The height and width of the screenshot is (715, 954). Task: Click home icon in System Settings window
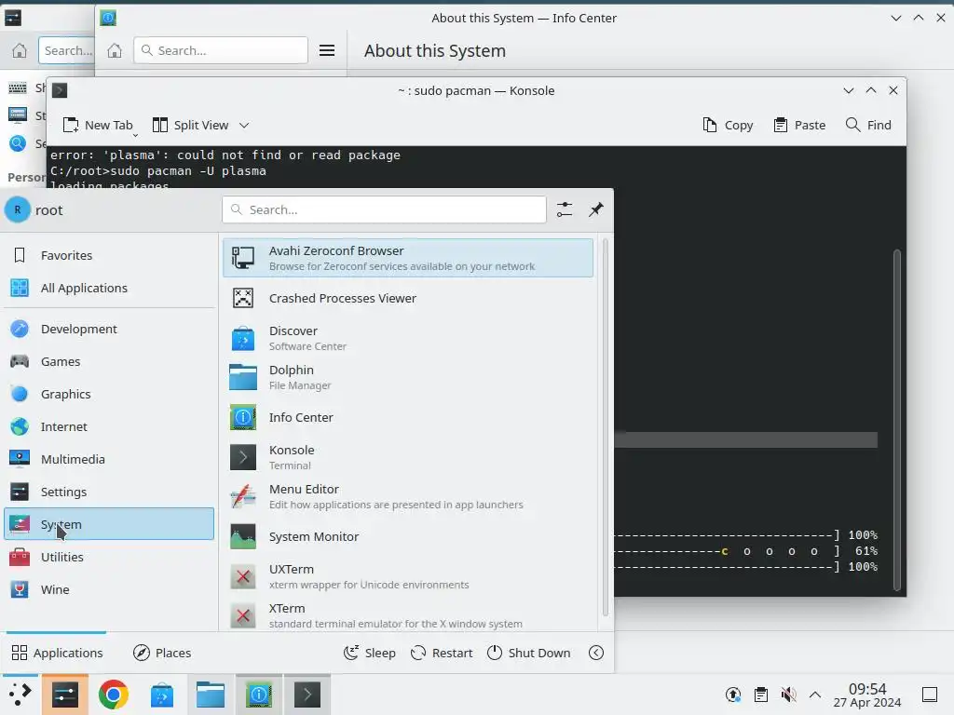pyautogui.click(x=20, y=50)
